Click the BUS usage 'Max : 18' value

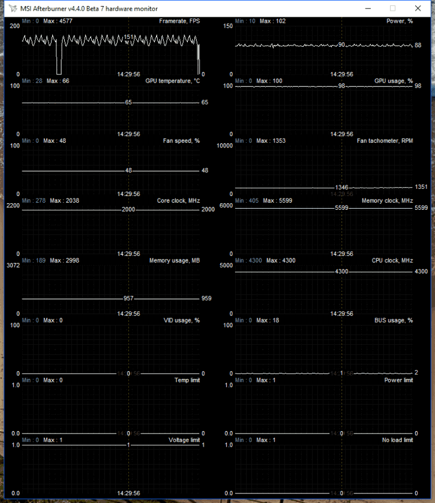coord(268,321)
